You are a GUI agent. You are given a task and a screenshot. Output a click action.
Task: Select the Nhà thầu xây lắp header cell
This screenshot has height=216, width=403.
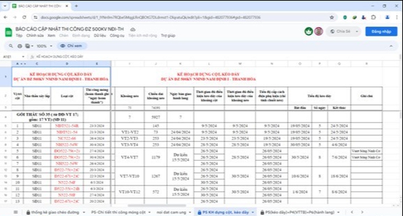coord(37,96)
